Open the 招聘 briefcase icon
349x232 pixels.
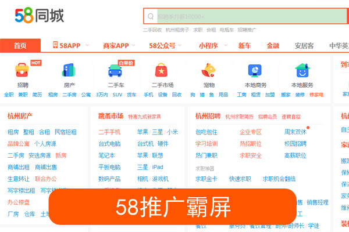click(22, 70)
